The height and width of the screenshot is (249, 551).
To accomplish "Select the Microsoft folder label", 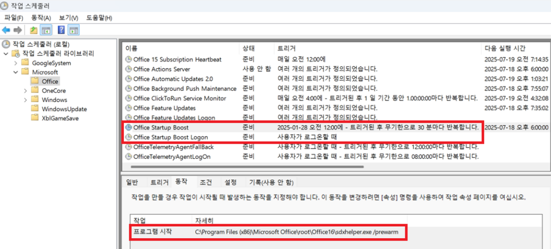I will pos(45,72).
